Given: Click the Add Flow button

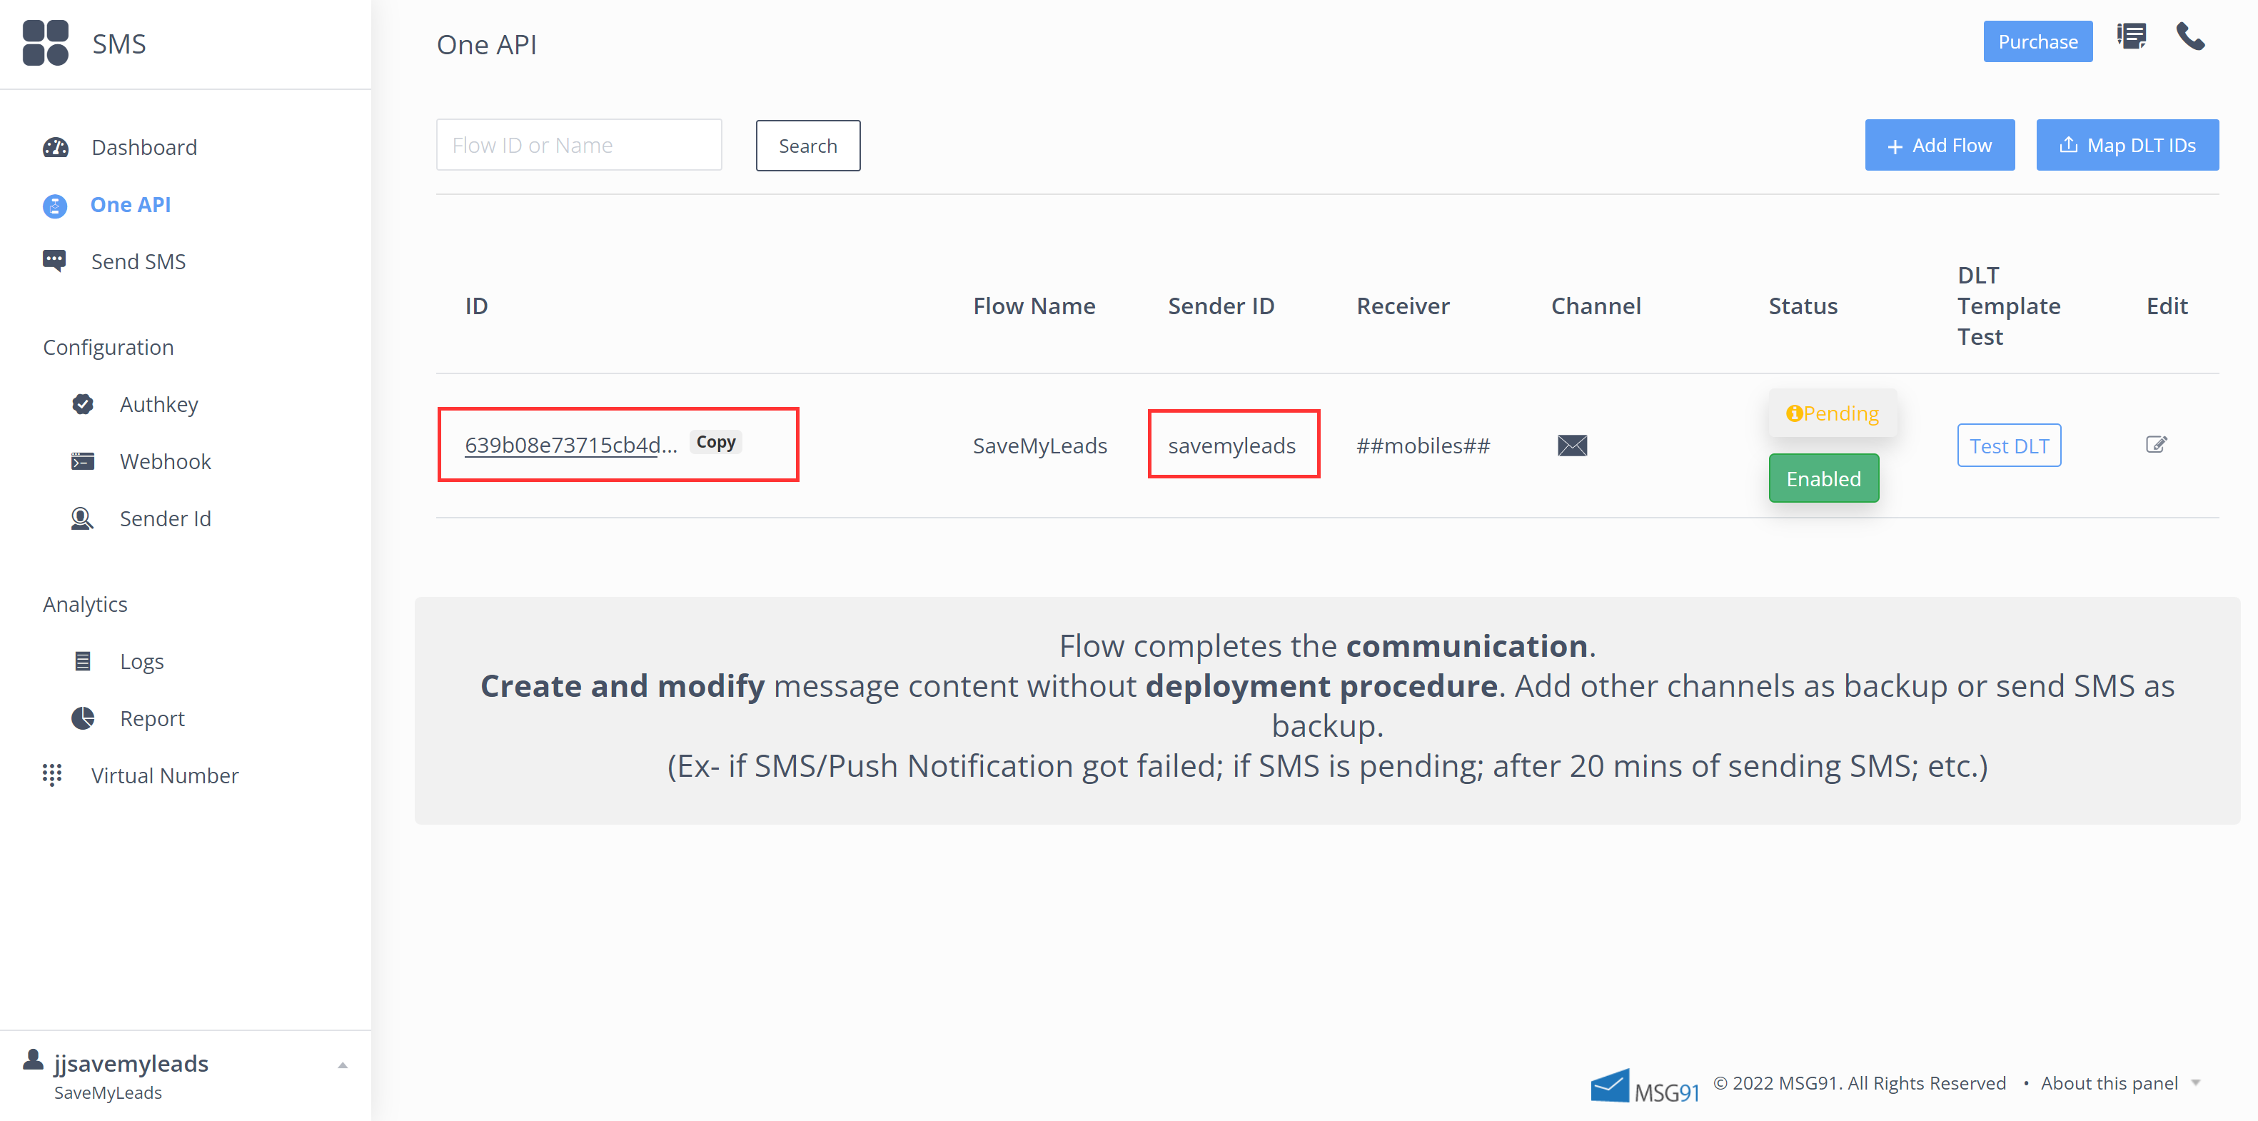Looking at the screenshot, I should [1939, 145].
